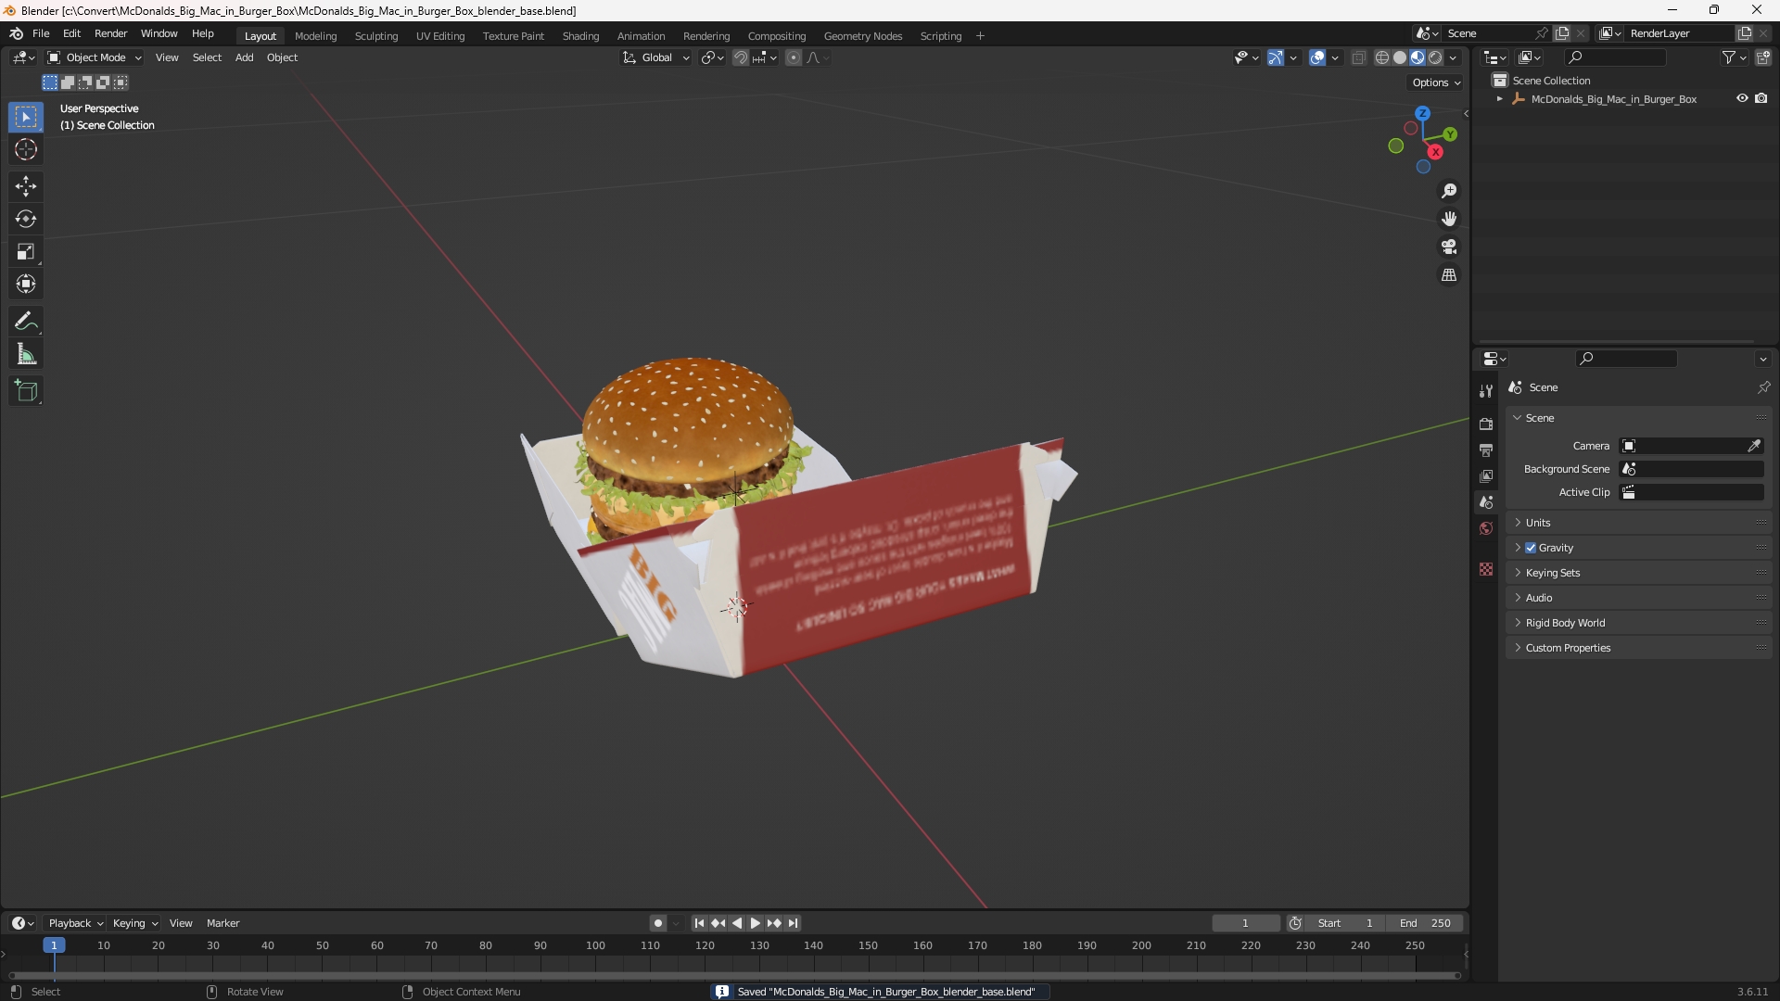This screenshot has width=1780, height=1001.
Task: Jump to the next keyframe
Action: [x=774, y=923]
